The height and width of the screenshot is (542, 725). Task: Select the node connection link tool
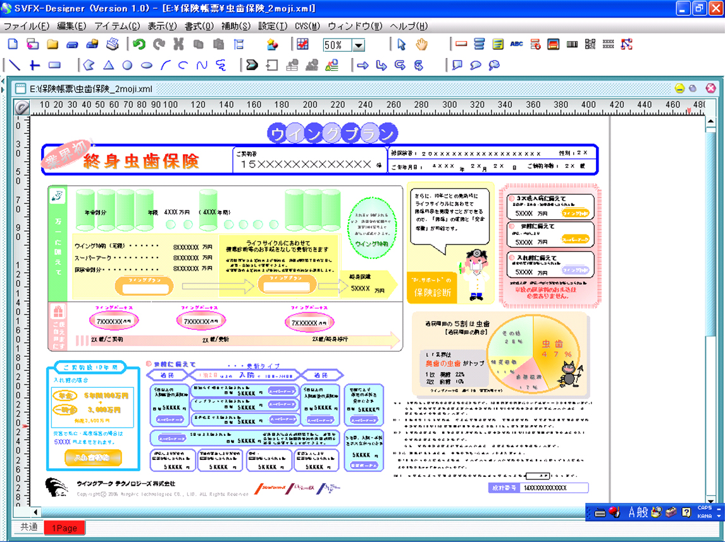click(626, 44)
